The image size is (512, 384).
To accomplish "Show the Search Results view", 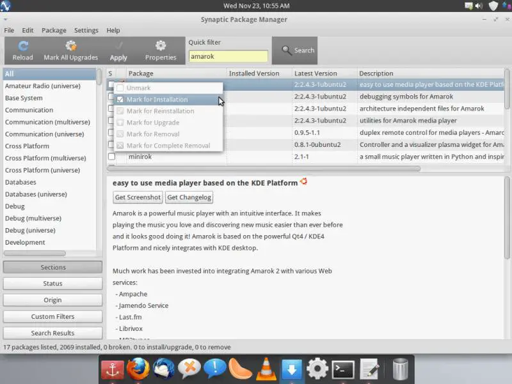I will click(52, 333).
